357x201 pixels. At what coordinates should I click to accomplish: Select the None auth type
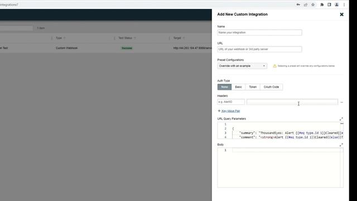click(224, 87)
